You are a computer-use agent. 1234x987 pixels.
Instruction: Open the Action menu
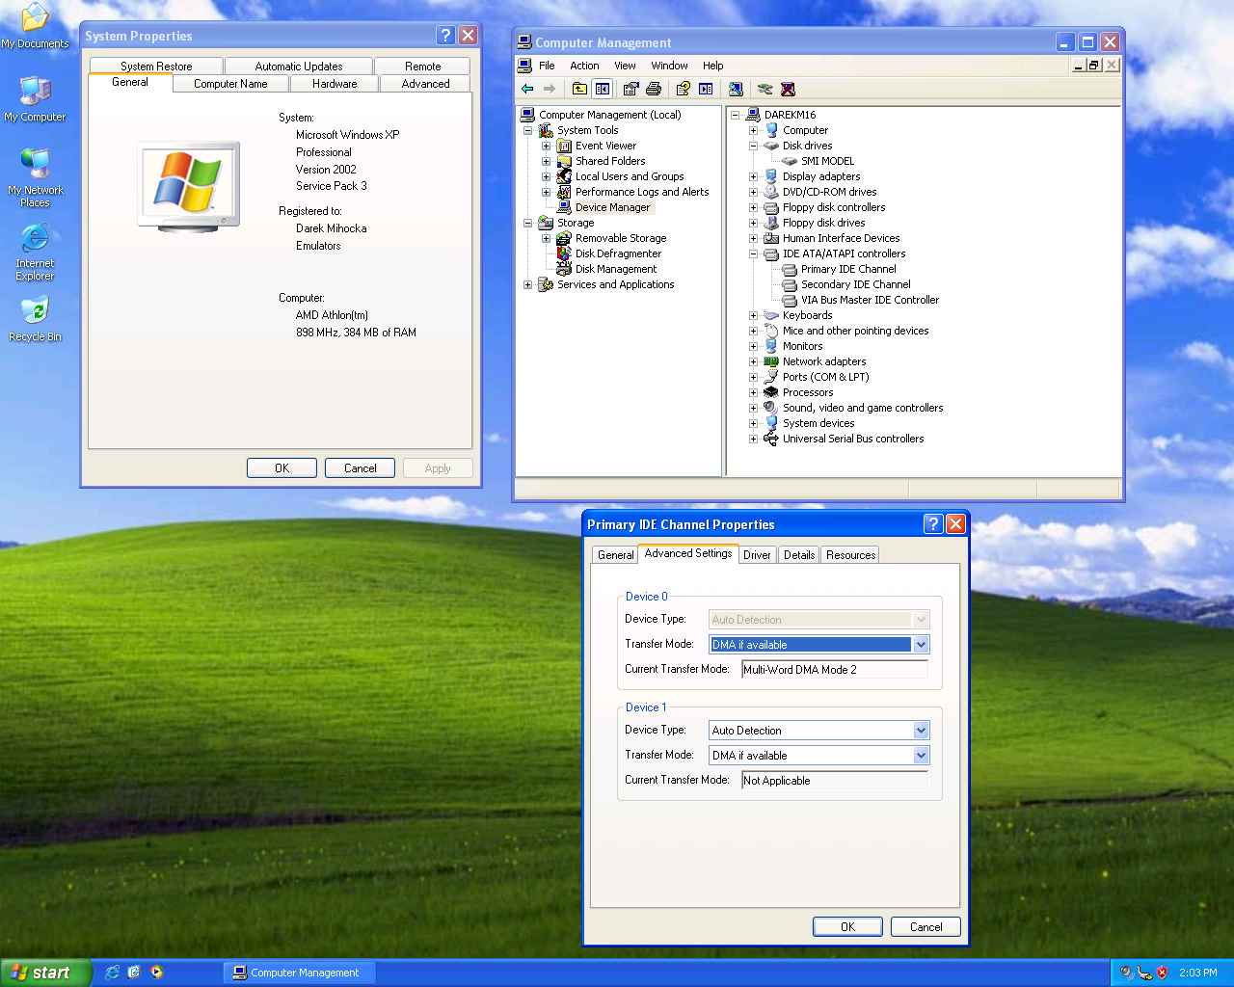point(584,66)
